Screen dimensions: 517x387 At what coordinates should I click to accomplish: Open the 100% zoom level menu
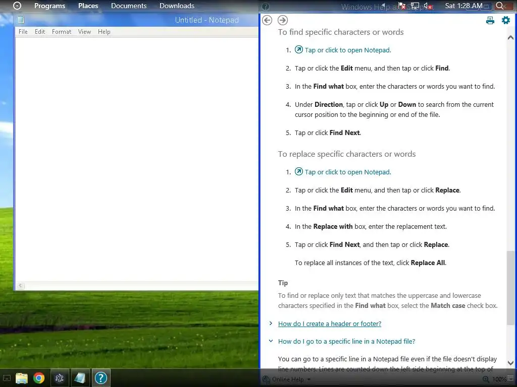click(499, 379)
